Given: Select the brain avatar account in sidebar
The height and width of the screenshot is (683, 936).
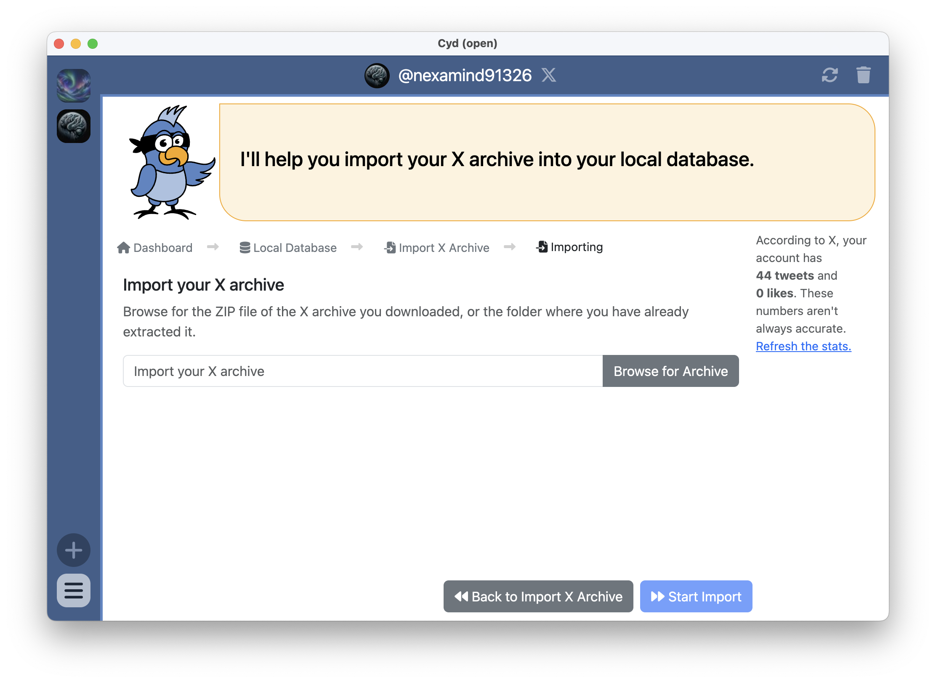Looking at the screenshot, I should [74, 126].
